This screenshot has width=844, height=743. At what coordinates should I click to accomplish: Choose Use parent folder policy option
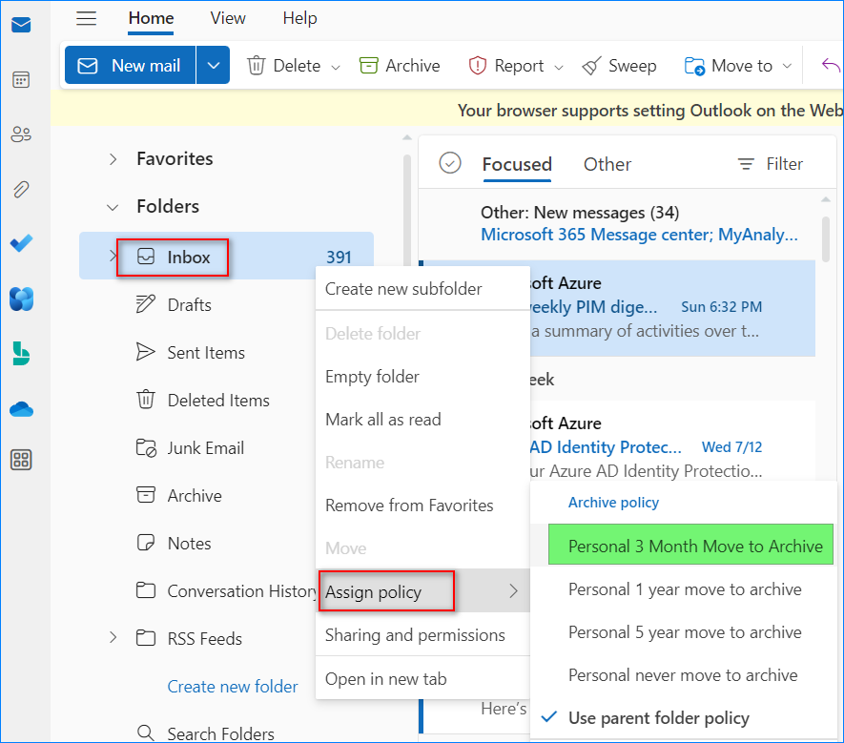[x=659, y=718]
